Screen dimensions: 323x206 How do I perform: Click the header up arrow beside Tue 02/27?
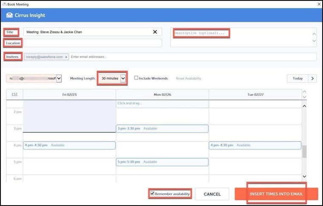click(x=304, y=92)
